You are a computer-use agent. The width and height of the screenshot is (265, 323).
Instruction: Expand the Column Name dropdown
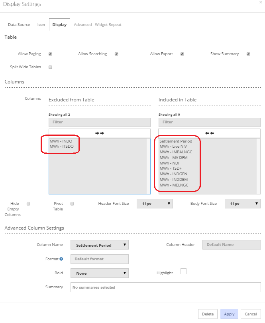100,245
